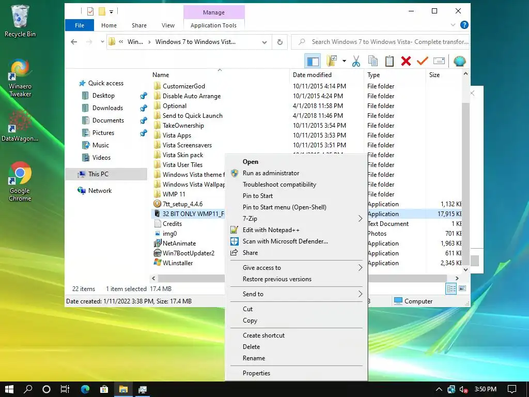Switch to large thumbnails view in status bar
Viewport: 529px width, 397px height.
click(x=462, y=288)
